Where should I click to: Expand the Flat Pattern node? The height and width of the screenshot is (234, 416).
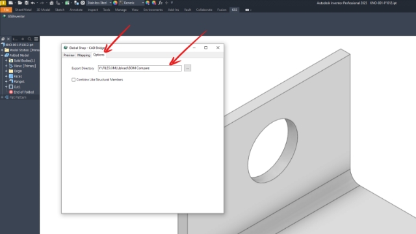tap(2, 97)
